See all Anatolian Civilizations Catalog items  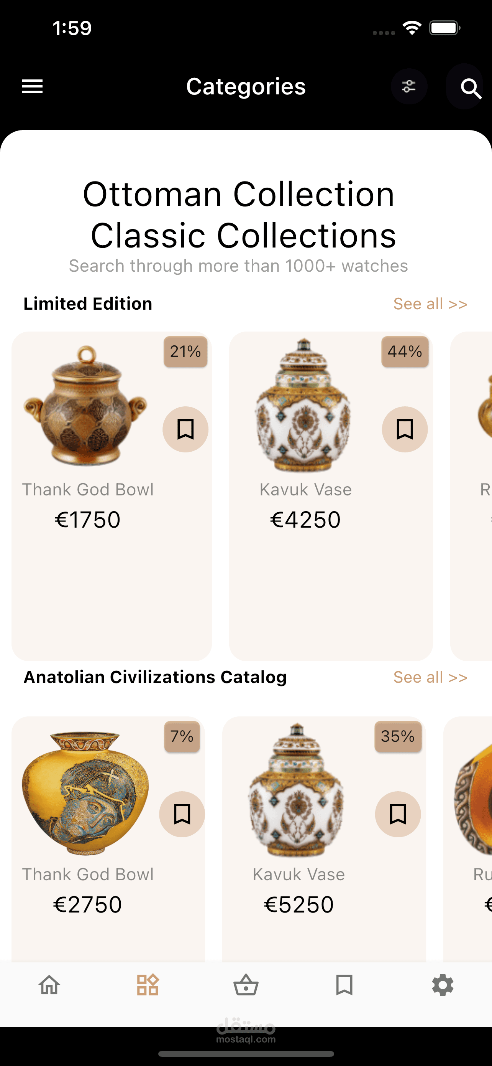430,677
